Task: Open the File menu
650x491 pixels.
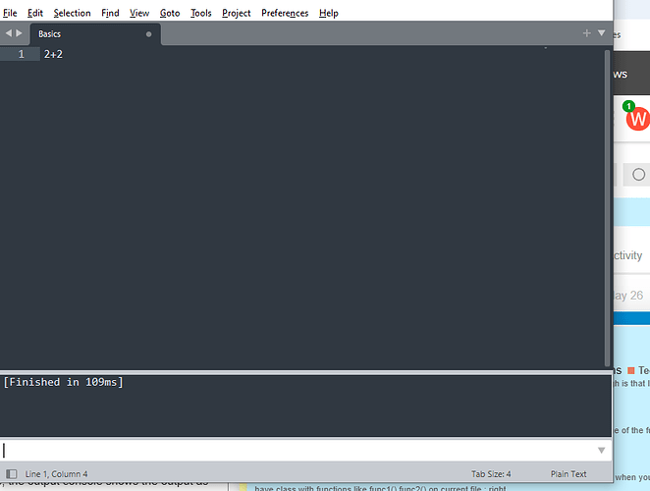Action: (10, 14)
